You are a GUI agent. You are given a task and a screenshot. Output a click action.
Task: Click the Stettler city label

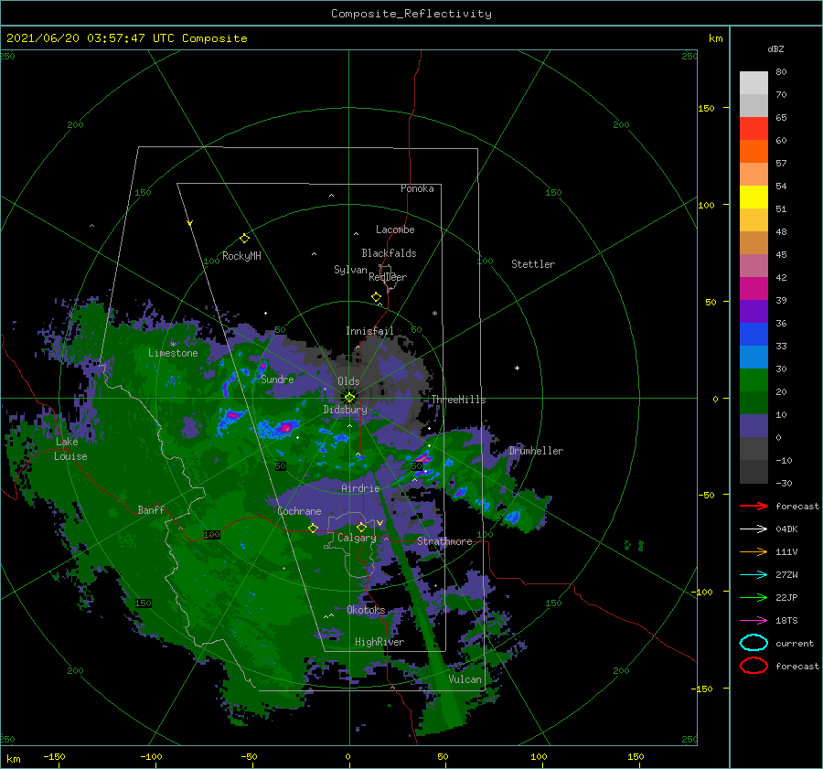coord(533,264)
